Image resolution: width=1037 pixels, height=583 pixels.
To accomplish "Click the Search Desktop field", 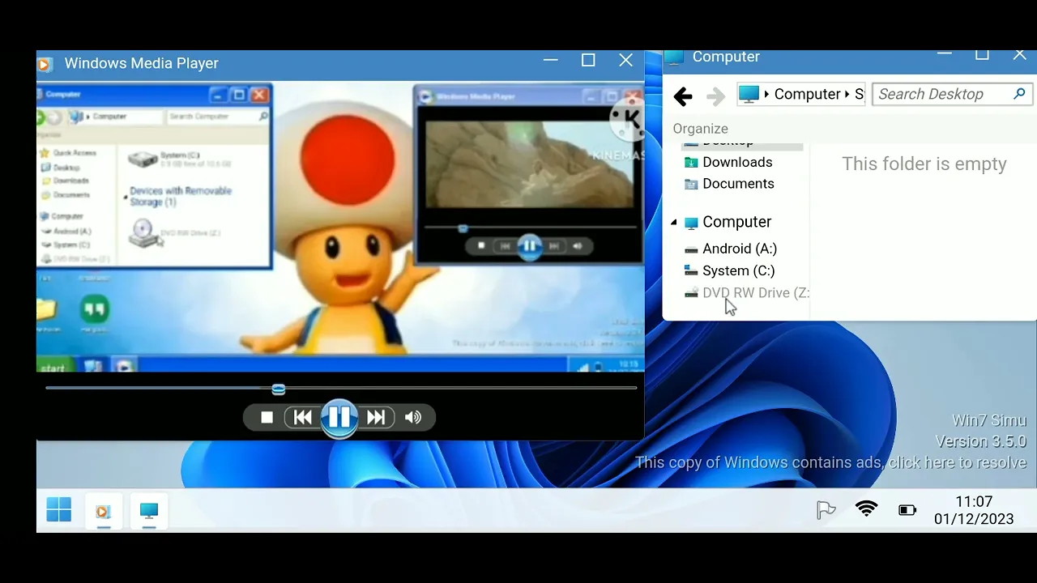I will coord(952,94).
